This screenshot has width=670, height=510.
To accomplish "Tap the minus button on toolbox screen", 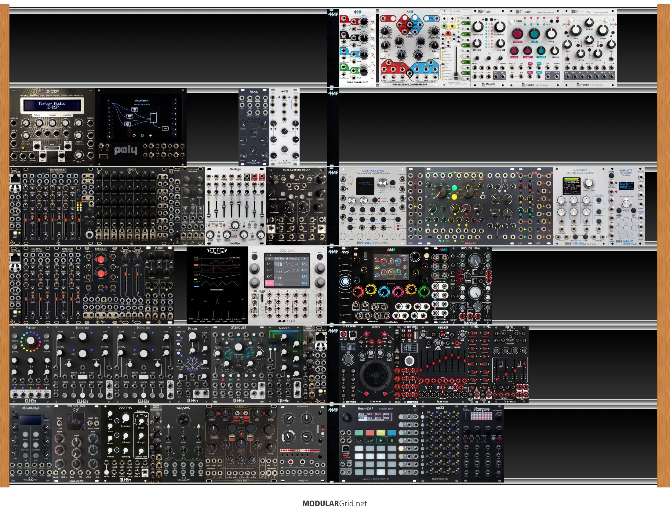I will (x=269, y=258).
